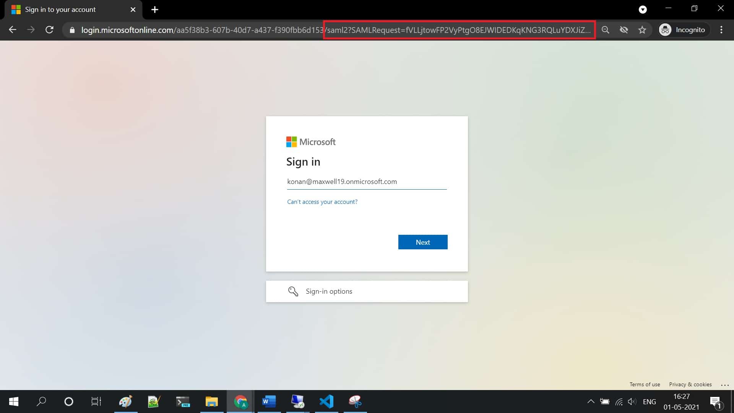The image size is (734, 413).
Task: Open Windows taskbar search
Action: [41, 402]
